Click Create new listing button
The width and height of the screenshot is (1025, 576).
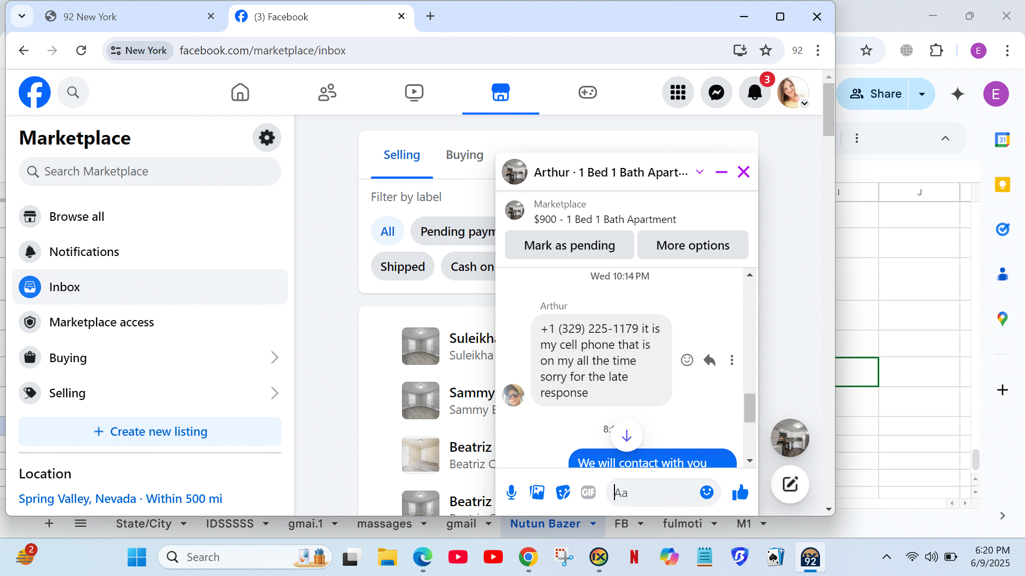[150, 431]
